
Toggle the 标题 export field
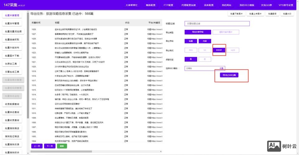(191, 41)
